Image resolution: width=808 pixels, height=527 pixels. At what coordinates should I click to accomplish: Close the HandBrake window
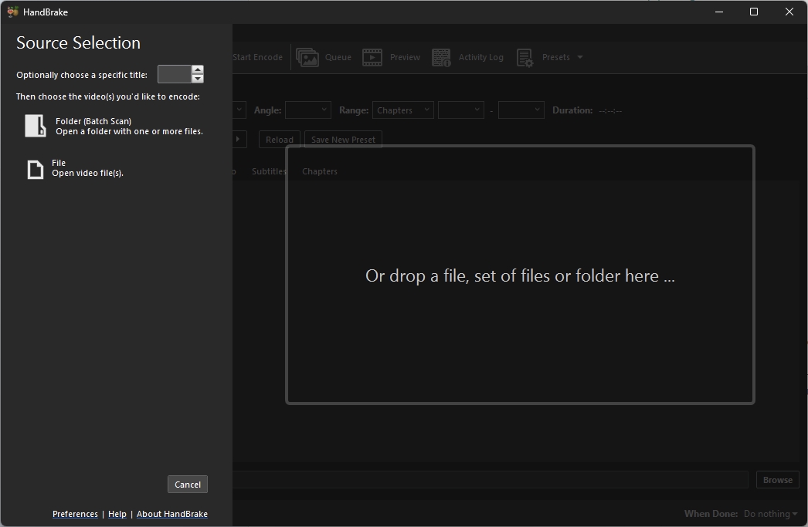pos(789,12)
